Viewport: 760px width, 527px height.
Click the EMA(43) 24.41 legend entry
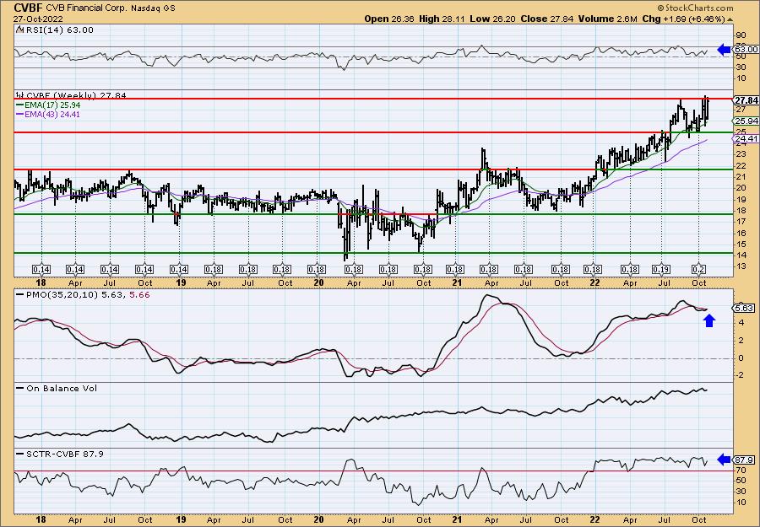click(x=52, y=115)
